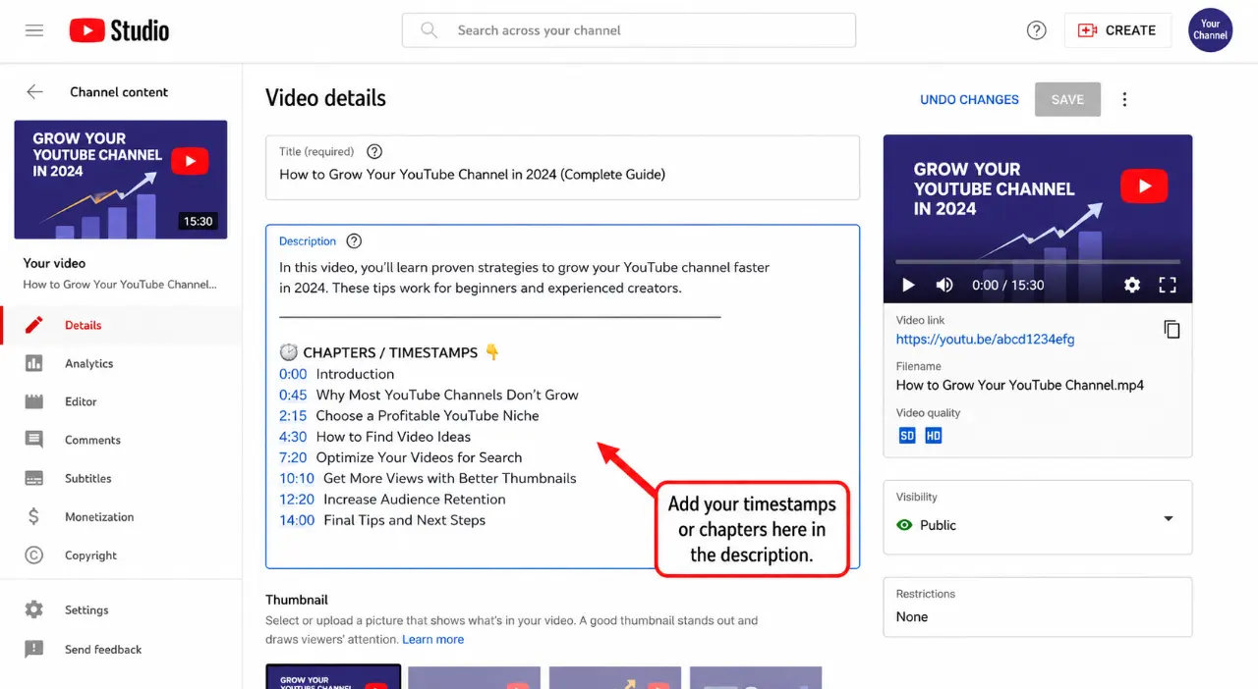
Task: Open Send feedback from the sidebar
Action: click(121, 649)
